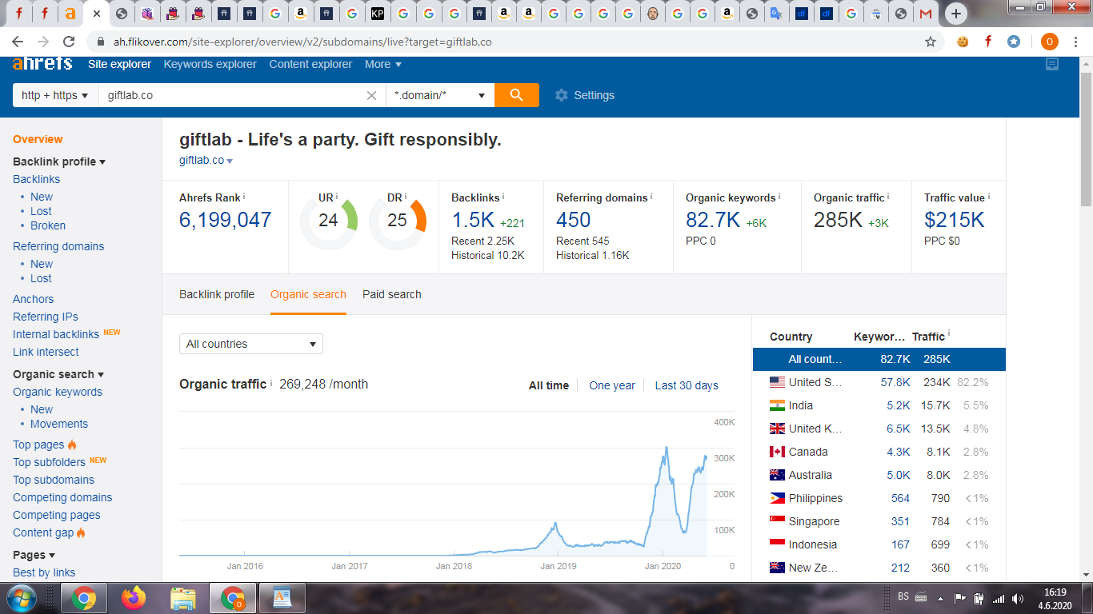
Task: Click the Ahrefs logo
Action: pyautogui.click(x=42, y=64)
